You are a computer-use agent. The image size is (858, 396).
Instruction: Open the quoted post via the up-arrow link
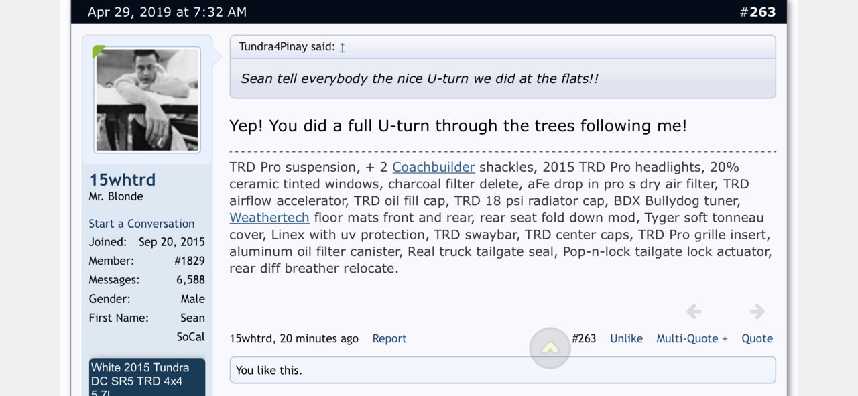point(343,47)
